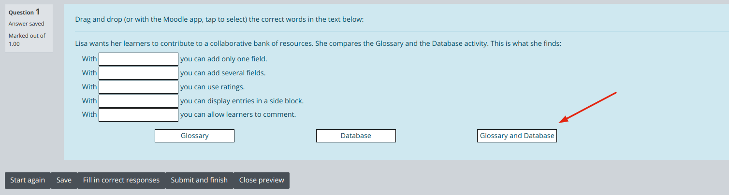729x195 pixels.
Task: Click blank before 'use ratings'
Action: coord(139,87)
